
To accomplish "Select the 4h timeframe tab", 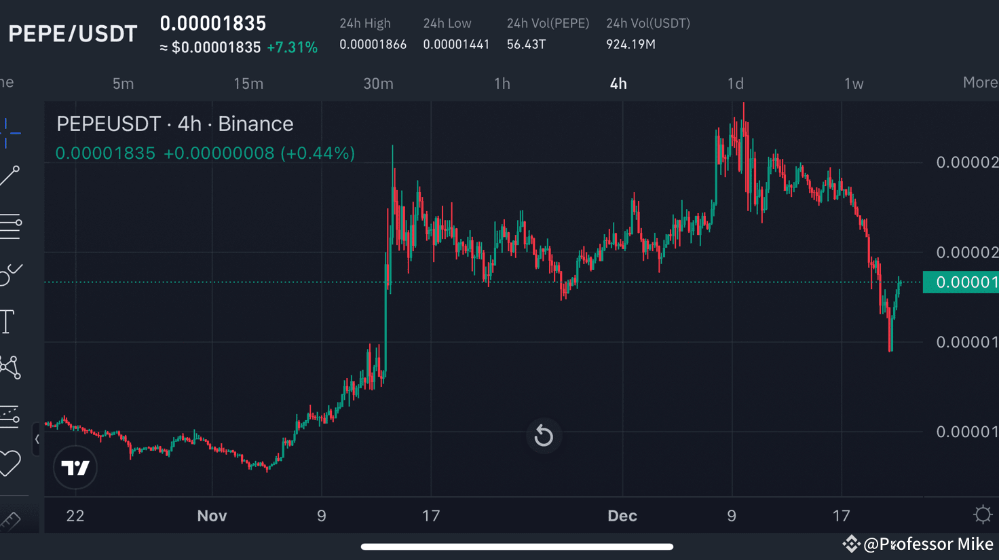I will click(618, 83).
